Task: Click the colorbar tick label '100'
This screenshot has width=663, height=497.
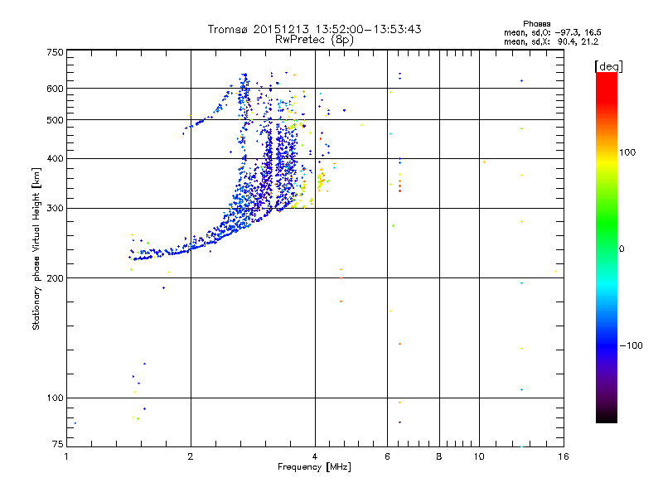Action: pyautogui.click(x=627, y=152)
